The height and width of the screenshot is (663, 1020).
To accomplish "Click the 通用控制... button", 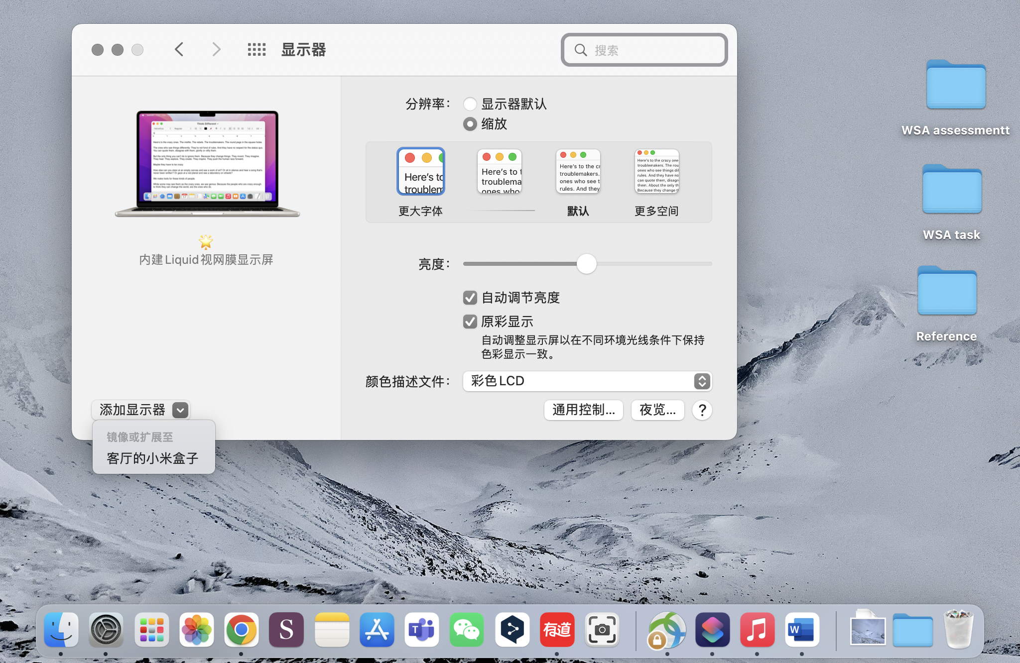I will point(583,410).
